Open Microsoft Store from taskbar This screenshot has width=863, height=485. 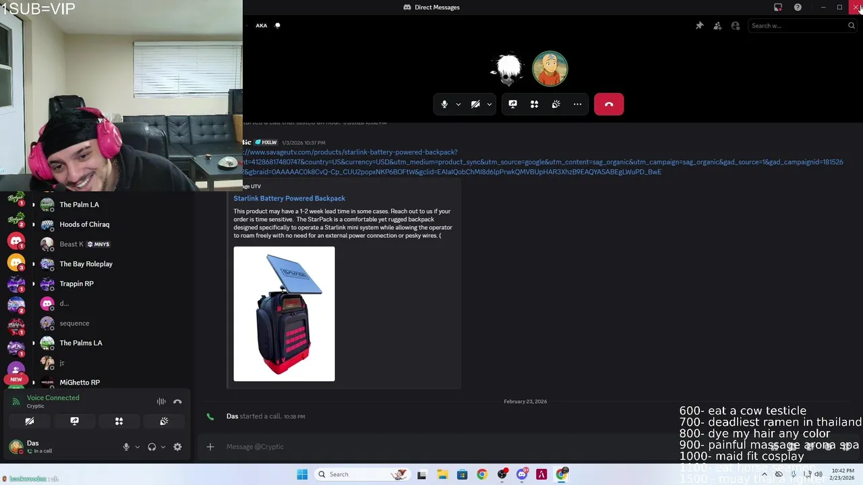tap(462, 474)
